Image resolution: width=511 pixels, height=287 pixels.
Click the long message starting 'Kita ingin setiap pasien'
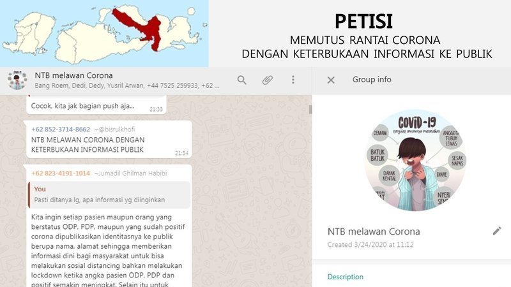[108, 251]
